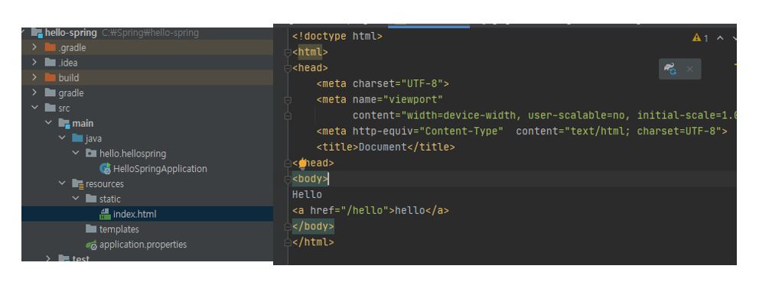Screen dimensions: 759x282
Task: Click the java source folder icon
Action: pos(77,138)
